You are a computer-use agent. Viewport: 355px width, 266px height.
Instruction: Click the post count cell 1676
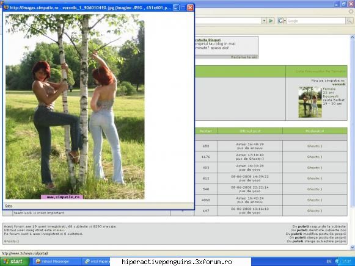206,157
